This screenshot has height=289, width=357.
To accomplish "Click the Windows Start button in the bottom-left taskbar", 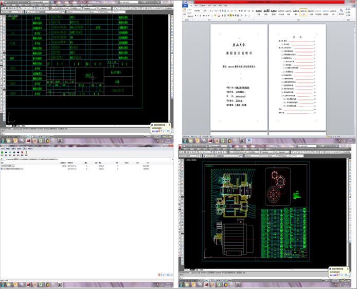I will pyautogui.click(x=3, y=285).
